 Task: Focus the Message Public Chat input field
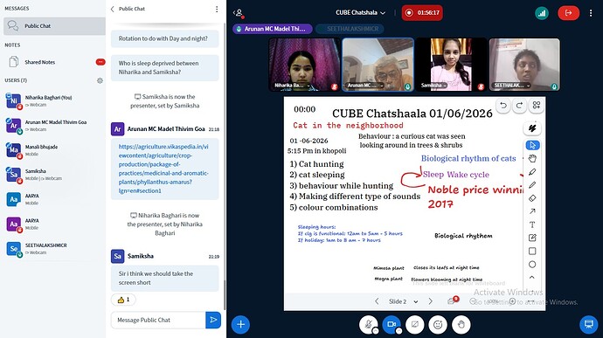pyautogui.click(x=158, y=320)
